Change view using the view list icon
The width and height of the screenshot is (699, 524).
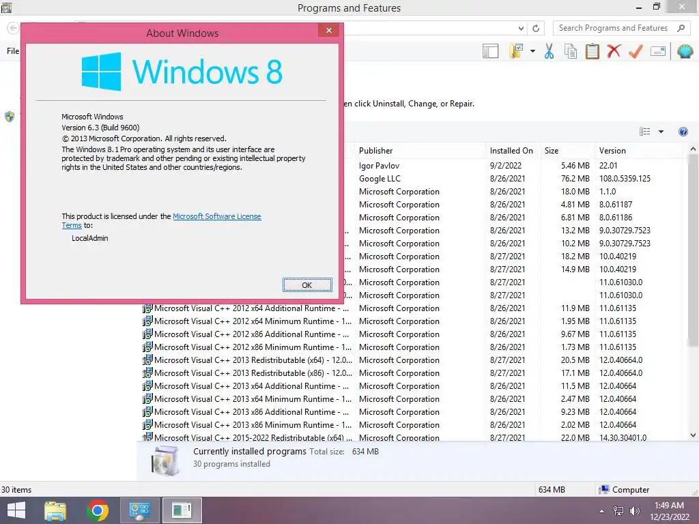[644, 132]
